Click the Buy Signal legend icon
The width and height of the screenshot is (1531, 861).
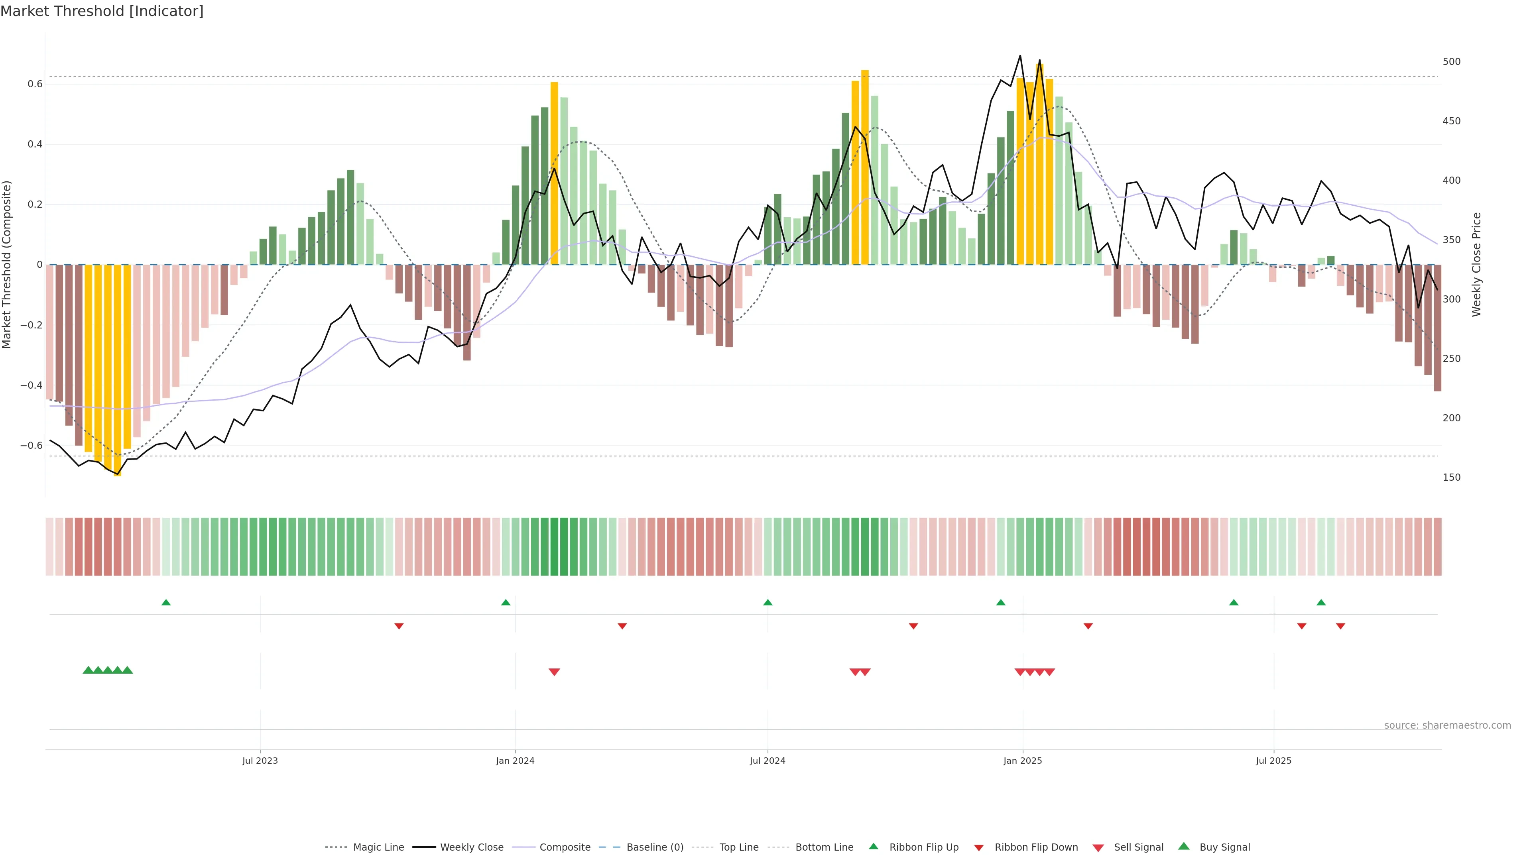[1183, 846]
